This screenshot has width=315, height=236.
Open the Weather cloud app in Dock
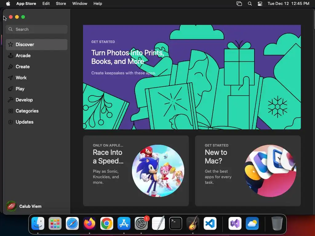tap(252, 223)
